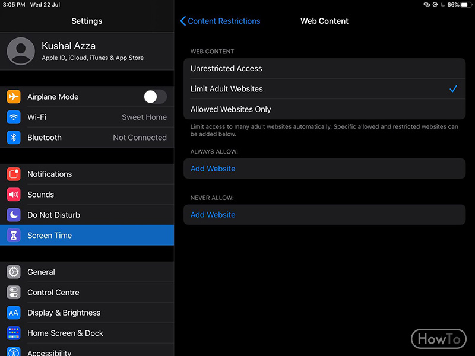This screenshot has height=356, width=475.
Task: Tap the back chevron arrow
Action: pyautogui.click(x=183, y=21)
